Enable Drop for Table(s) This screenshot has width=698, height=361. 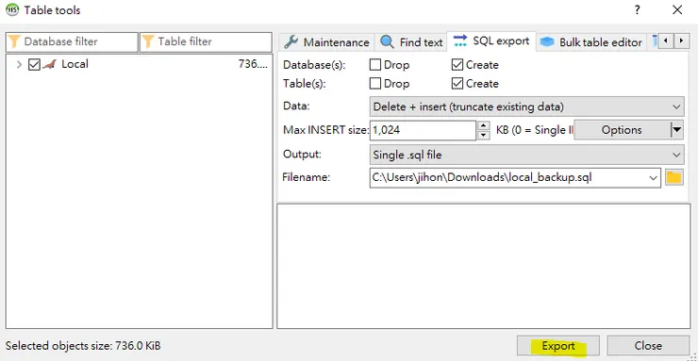375,84
